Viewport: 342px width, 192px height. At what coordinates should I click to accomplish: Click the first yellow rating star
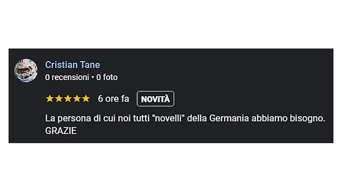[50, 99]
